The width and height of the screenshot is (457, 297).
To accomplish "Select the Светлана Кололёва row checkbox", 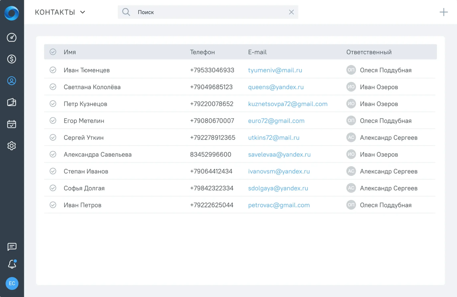I will pyautogui.click(x=53, y=87).
